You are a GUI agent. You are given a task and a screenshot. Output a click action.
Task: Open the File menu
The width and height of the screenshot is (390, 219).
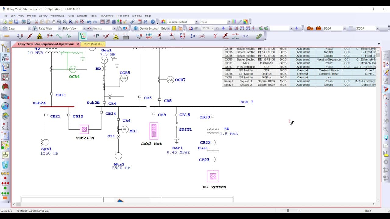click(5, 16)
